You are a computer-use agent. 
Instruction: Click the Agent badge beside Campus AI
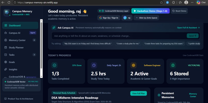point(33,33)
